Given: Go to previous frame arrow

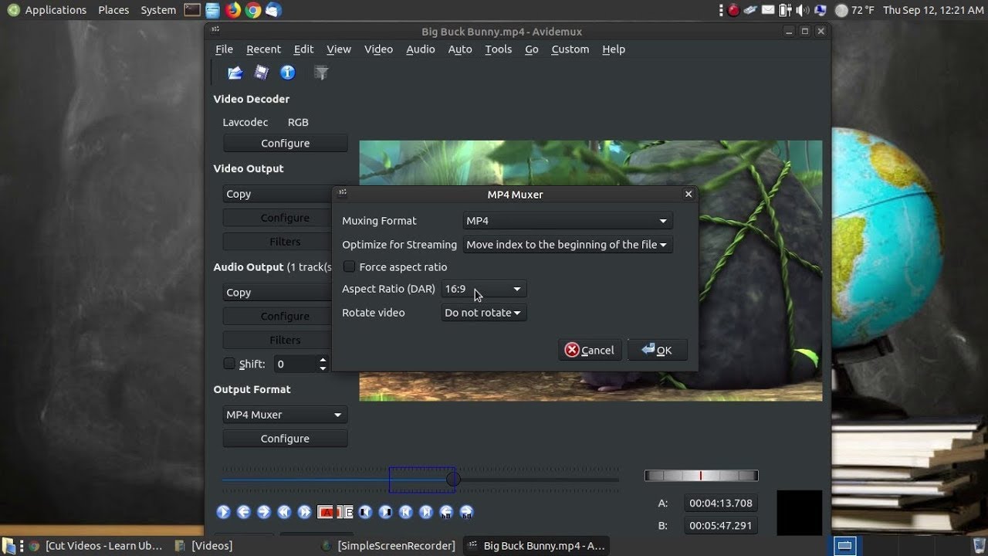Looking at the screenshot, I should click(x=244, y=512).
